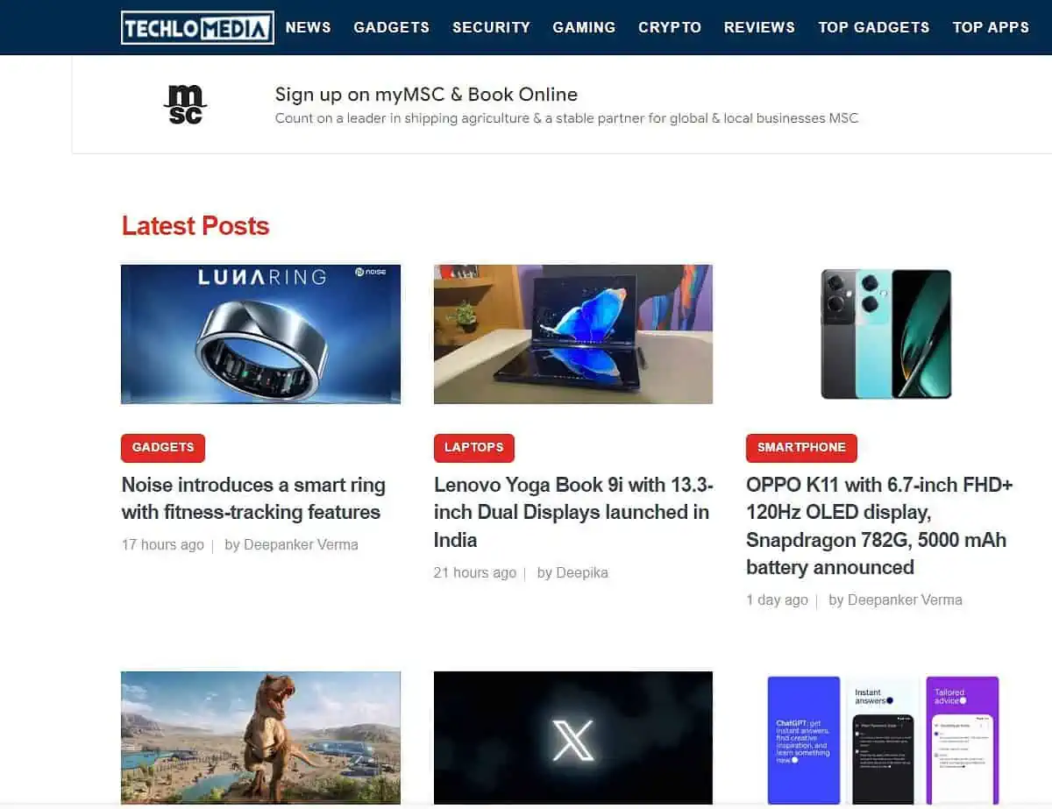Click the red GADGETS category tag
Viewport: 1052px width, 809px height.
pyautogui.click(x=163, y=448)
